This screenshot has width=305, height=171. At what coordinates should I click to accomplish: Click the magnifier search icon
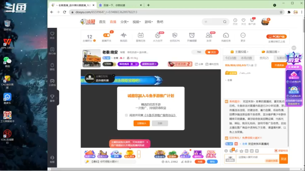225,22
